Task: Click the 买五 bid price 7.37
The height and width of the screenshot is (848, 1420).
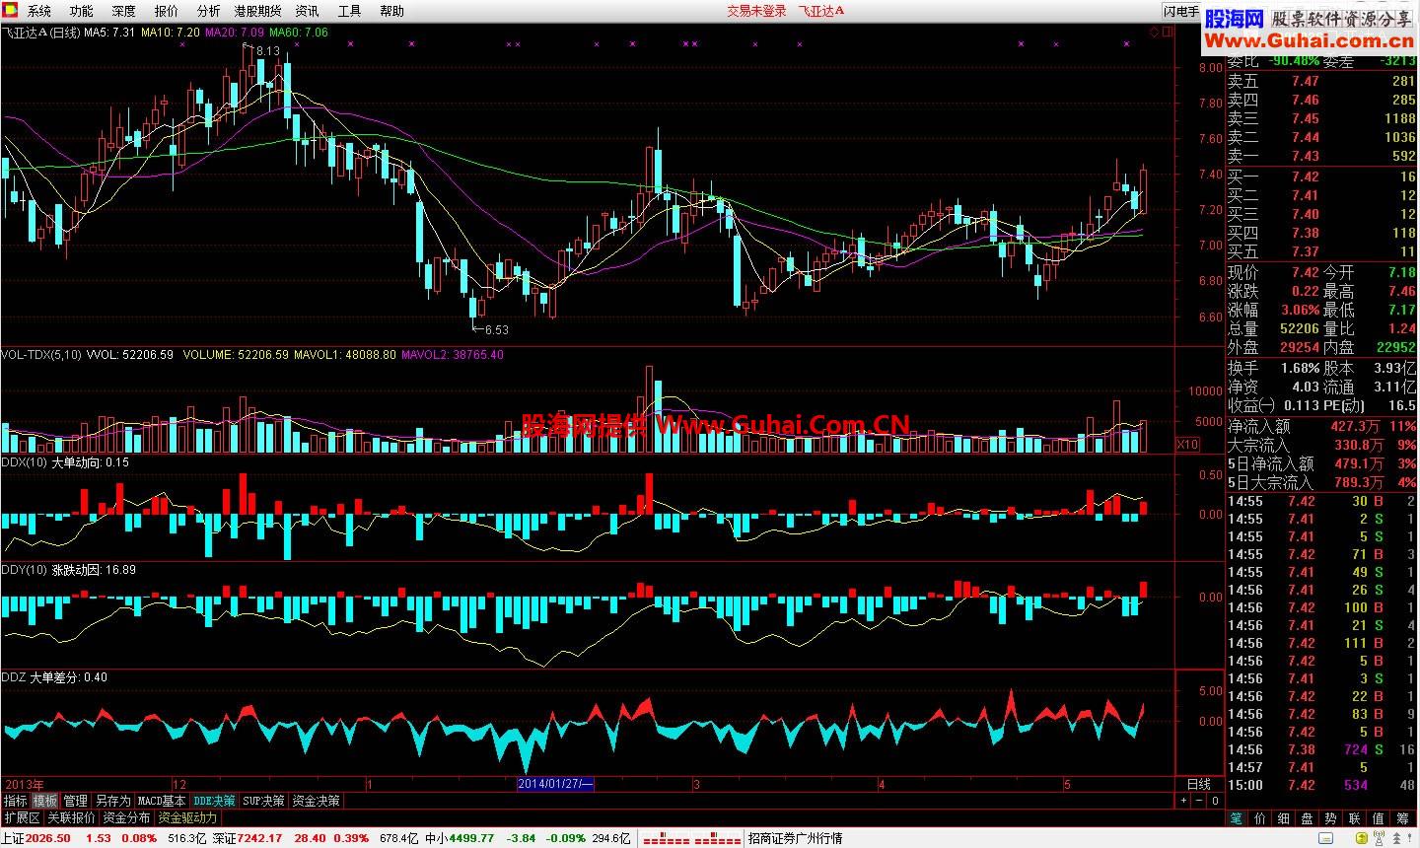Action: tap(1305, 251)
